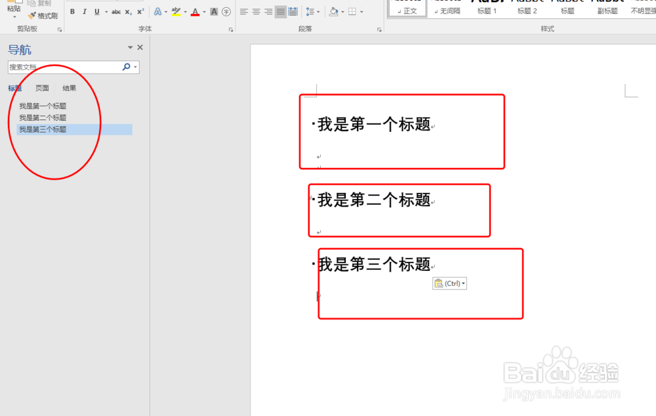Center the text

[256, 12]
